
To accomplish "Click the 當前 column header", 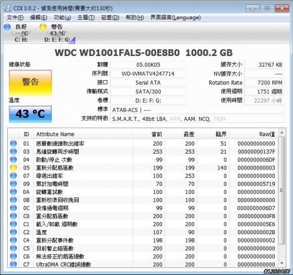I will pos(148,134).
